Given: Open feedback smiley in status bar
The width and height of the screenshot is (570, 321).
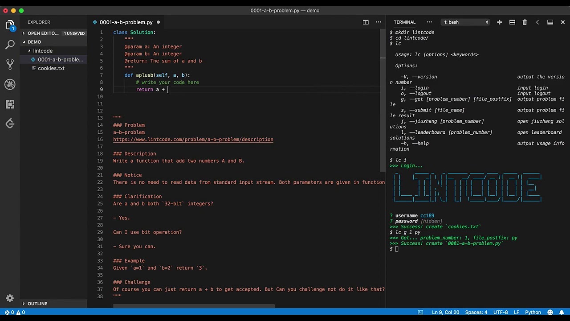Looking at the screenshot, I should tap(550, 312).
